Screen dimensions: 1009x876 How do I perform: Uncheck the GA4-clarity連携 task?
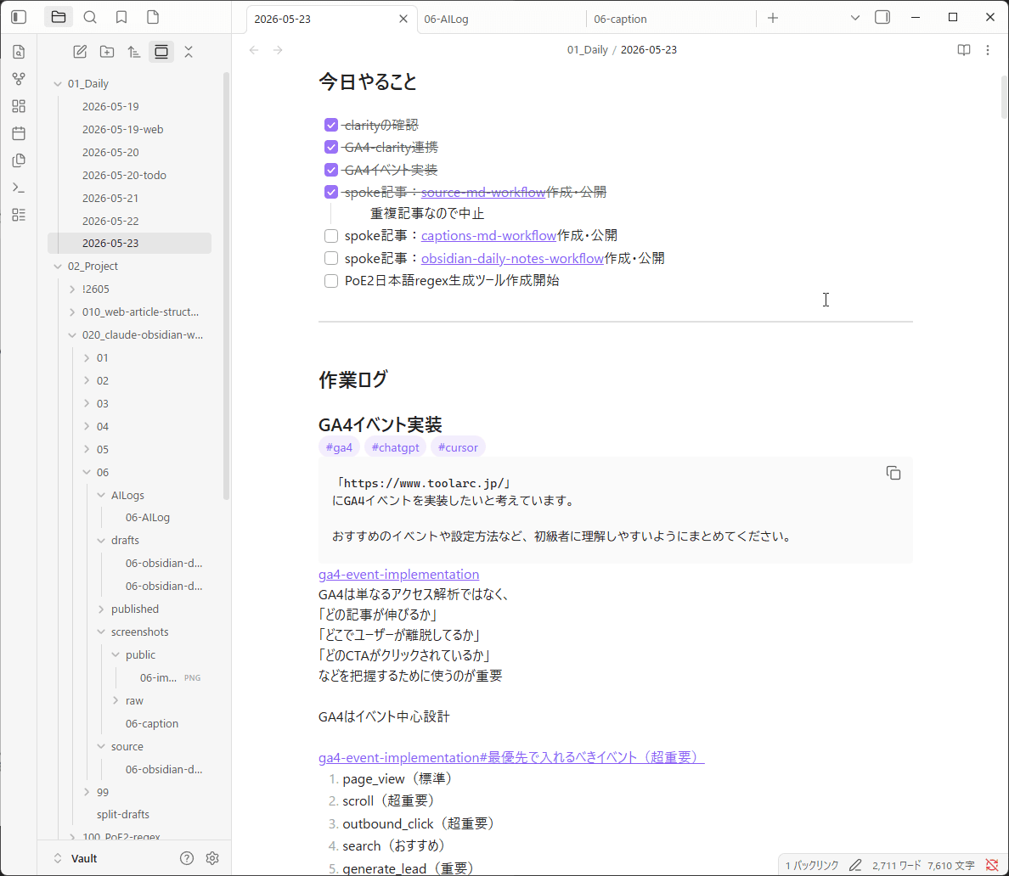330,148
